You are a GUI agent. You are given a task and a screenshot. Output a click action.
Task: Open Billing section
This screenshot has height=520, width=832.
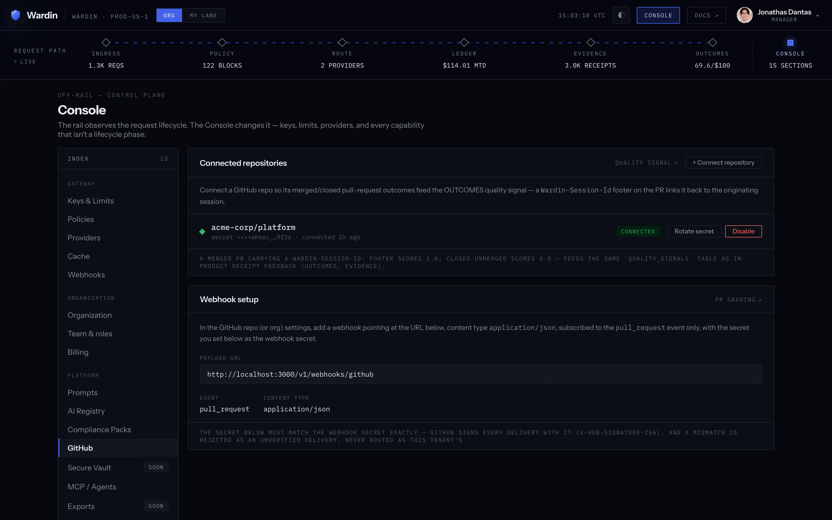(x=118, y=352)
